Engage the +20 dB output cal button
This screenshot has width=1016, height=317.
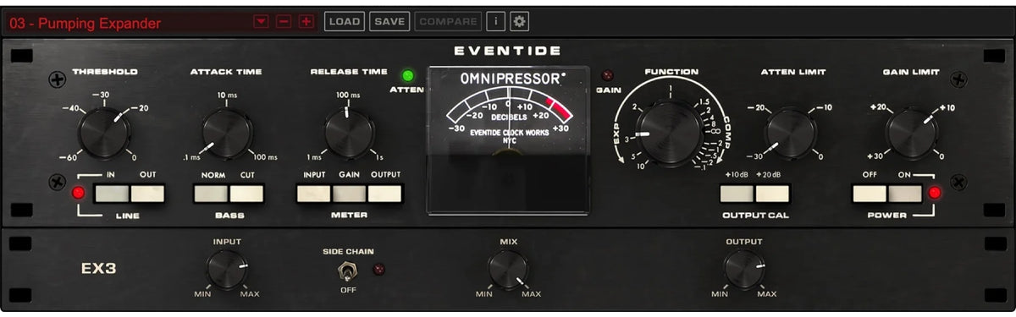point(772,193)
